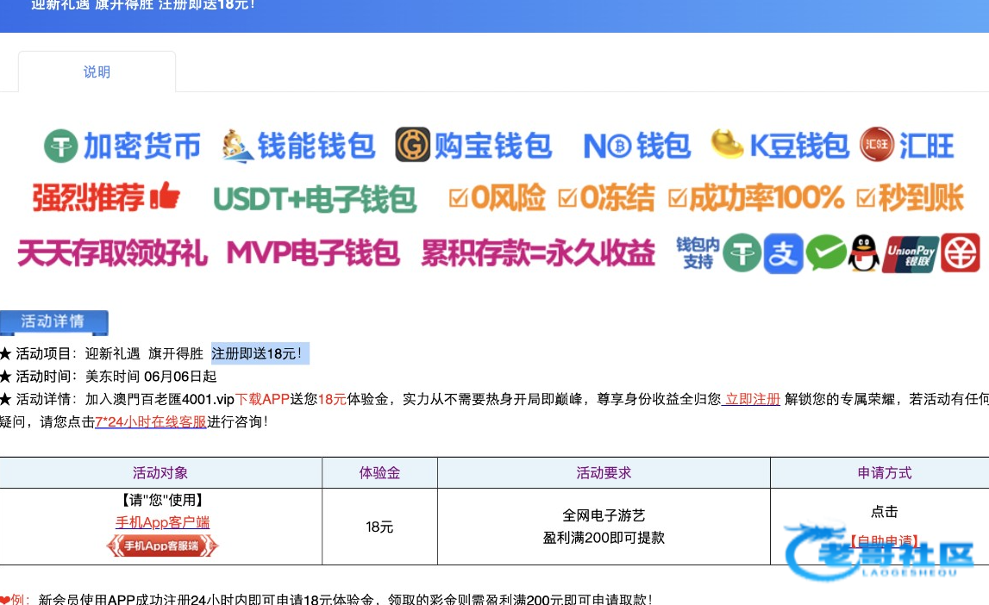Click the red digital yuan icon

pyautogui.click(x=961, y=253)
